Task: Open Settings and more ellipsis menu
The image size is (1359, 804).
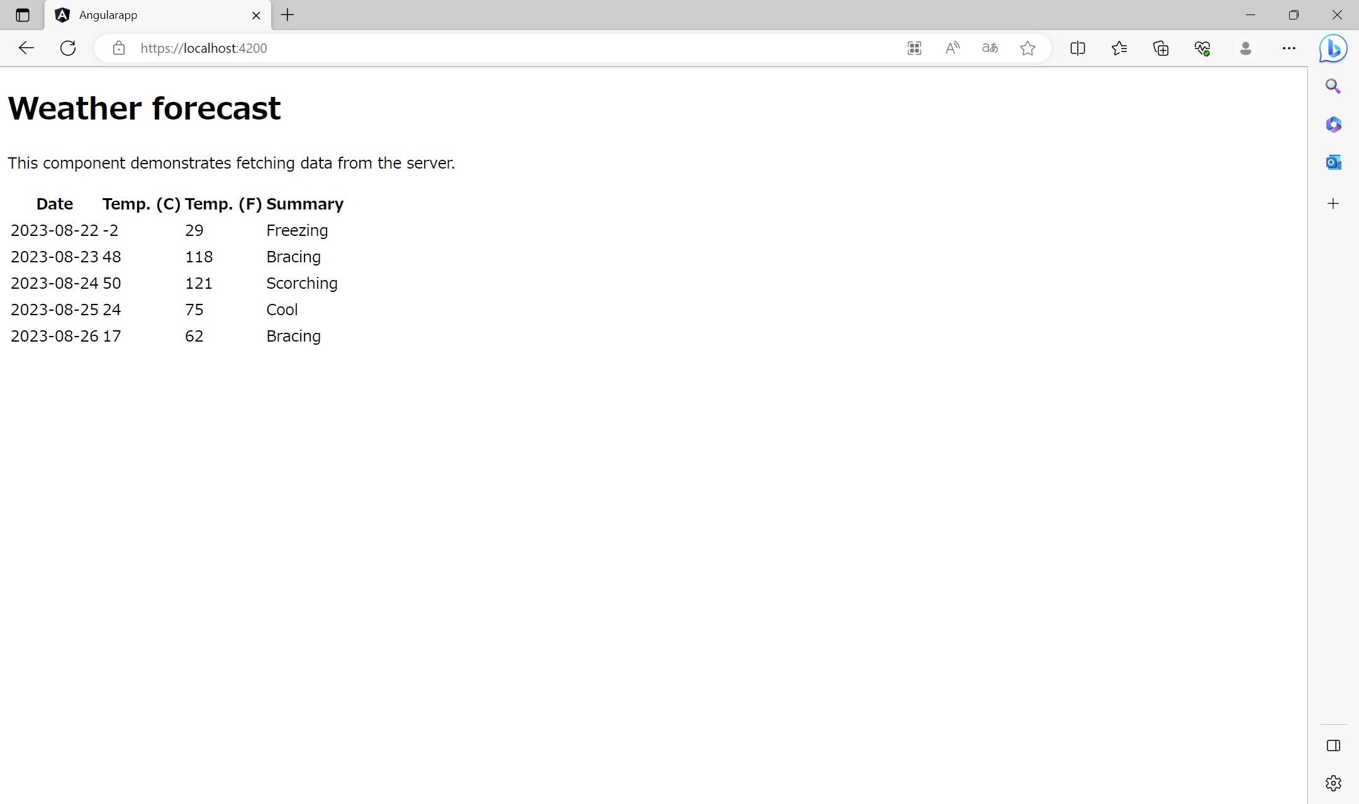Action: pyautogui.click(x=1289, y=48)
